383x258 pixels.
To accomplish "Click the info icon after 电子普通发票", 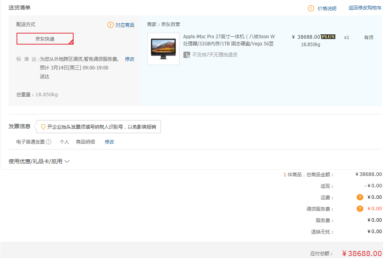I will pos(48,142).
